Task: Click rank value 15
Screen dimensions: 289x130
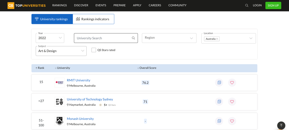Action: click(x=41, y=82)
